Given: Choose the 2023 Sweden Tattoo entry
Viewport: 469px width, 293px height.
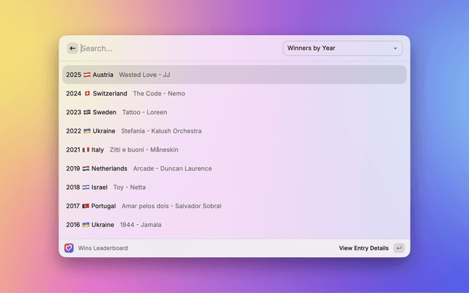Looking at the screenshot, I should point(234,112).
